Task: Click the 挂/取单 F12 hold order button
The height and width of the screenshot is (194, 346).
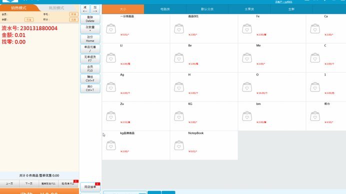Action: 68,183
